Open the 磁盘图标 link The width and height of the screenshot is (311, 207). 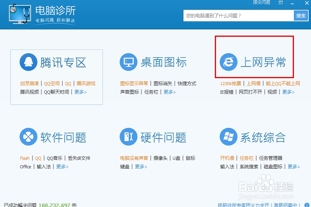pyautogui.click(x=273, y=167)
